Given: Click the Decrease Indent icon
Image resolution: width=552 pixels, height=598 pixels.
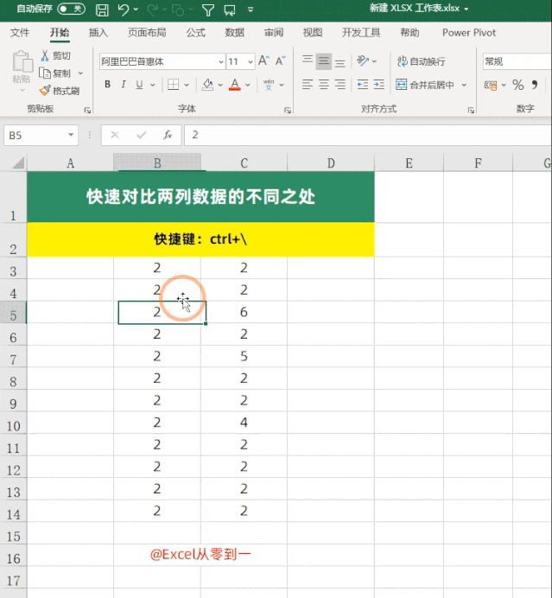Looking at the screenshot, I should (x=363, y=85).
